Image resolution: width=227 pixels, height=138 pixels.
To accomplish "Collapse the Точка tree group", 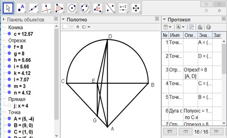I will click(4, 112).
